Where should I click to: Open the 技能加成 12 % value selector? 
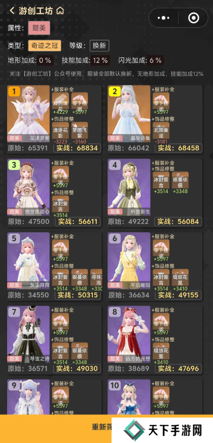(x=100, y=60)
